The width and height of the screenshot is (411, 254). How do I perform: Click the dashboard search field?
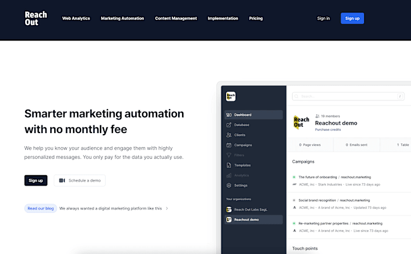[x=348, y=96]
